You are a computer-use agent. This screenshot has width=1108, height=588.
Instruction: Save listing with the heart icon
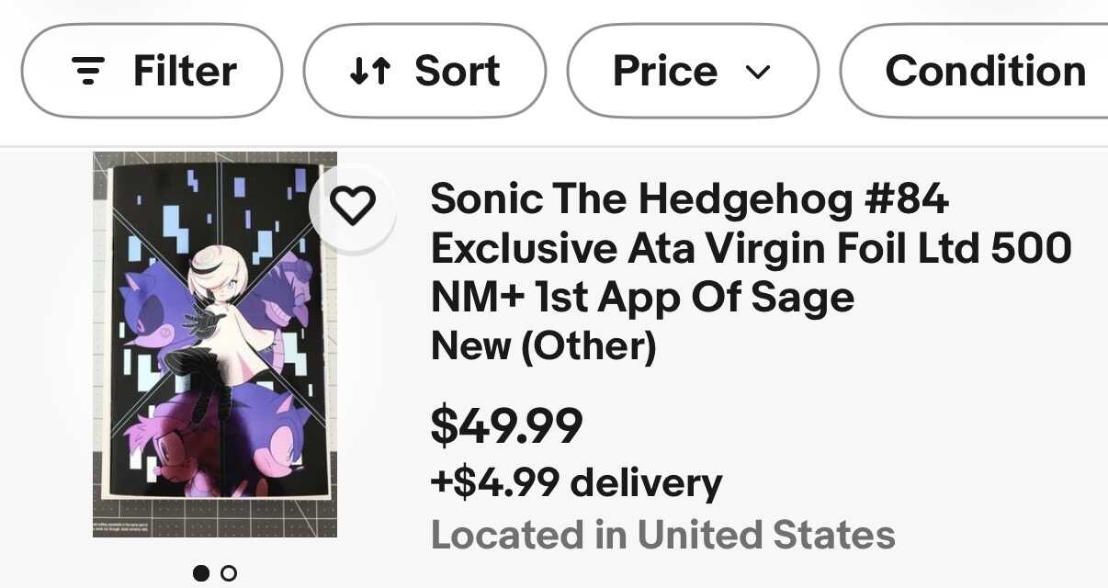coord(353,206)
